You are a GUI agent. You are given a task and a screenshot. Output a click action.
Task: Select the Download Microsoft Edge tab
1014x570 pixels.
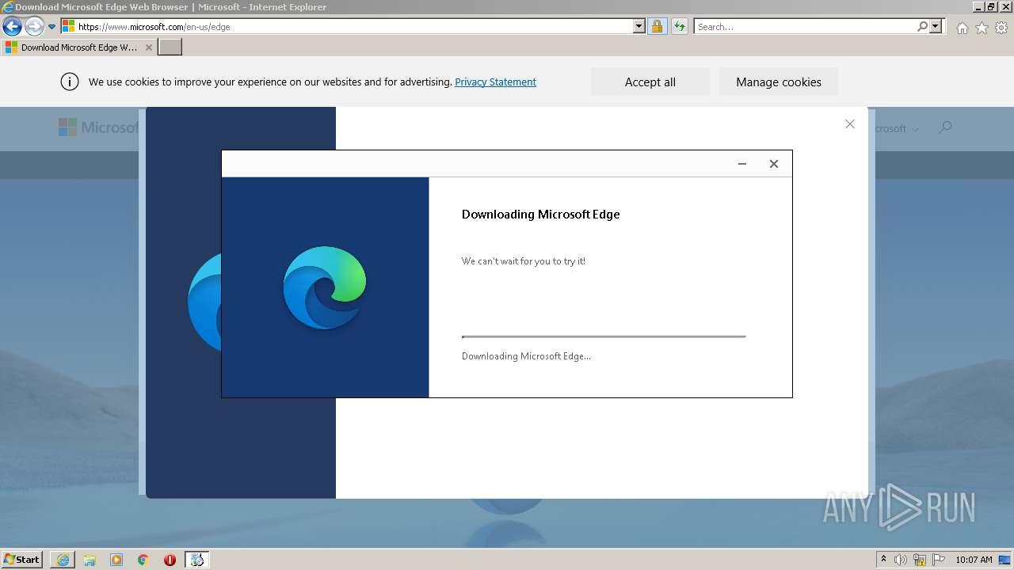click(x=78, y=47)
